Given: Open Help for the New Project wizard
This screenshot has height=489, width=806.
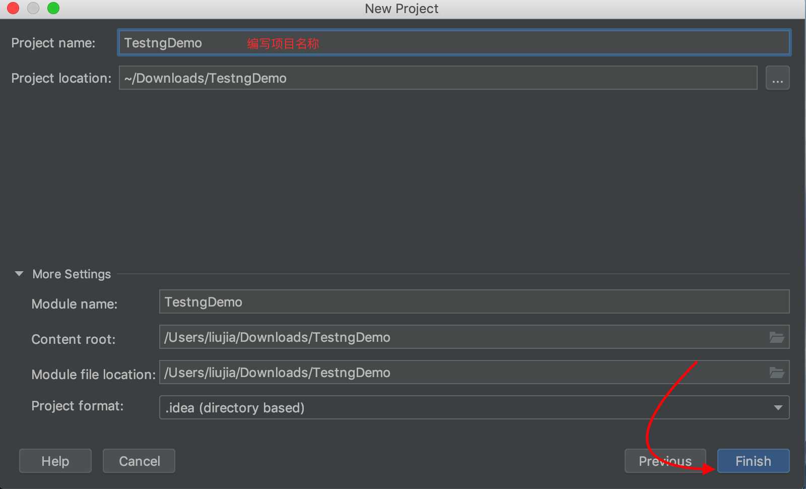Looking at the screenshot, I should pos(55,461).
